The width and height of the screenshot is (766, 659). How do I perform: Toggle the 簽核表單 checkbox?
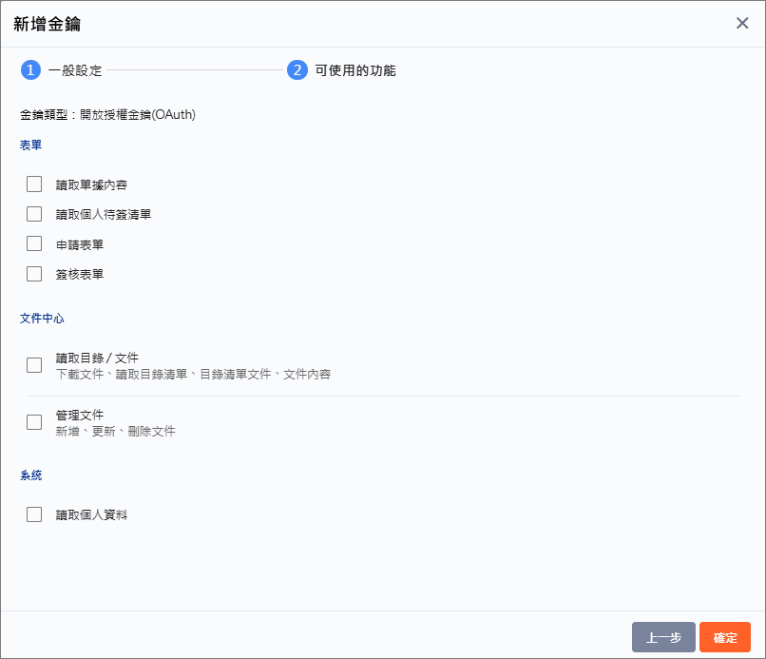coord(34,274)
